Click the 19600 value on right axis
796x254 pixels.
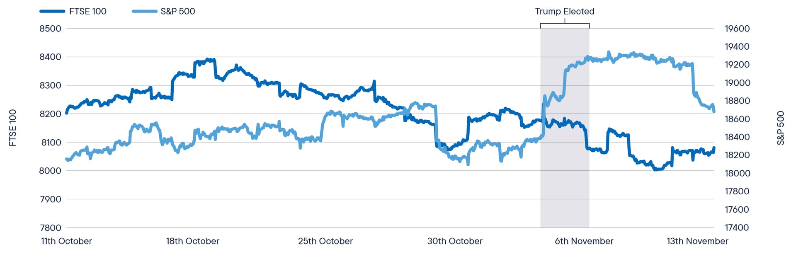tap(737, 29)
